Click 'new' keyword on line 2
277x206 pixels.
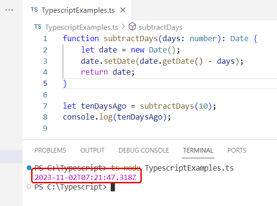(x=138, y=50)
